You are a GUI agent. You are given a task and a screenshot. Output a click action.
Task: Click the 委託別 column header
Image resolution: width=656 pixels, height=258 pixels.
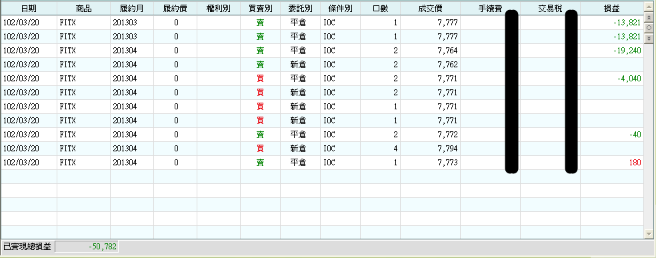[301, 9]
